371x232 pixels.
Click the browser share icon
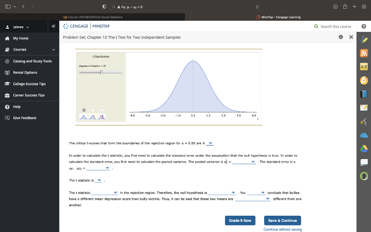point(345,7)
